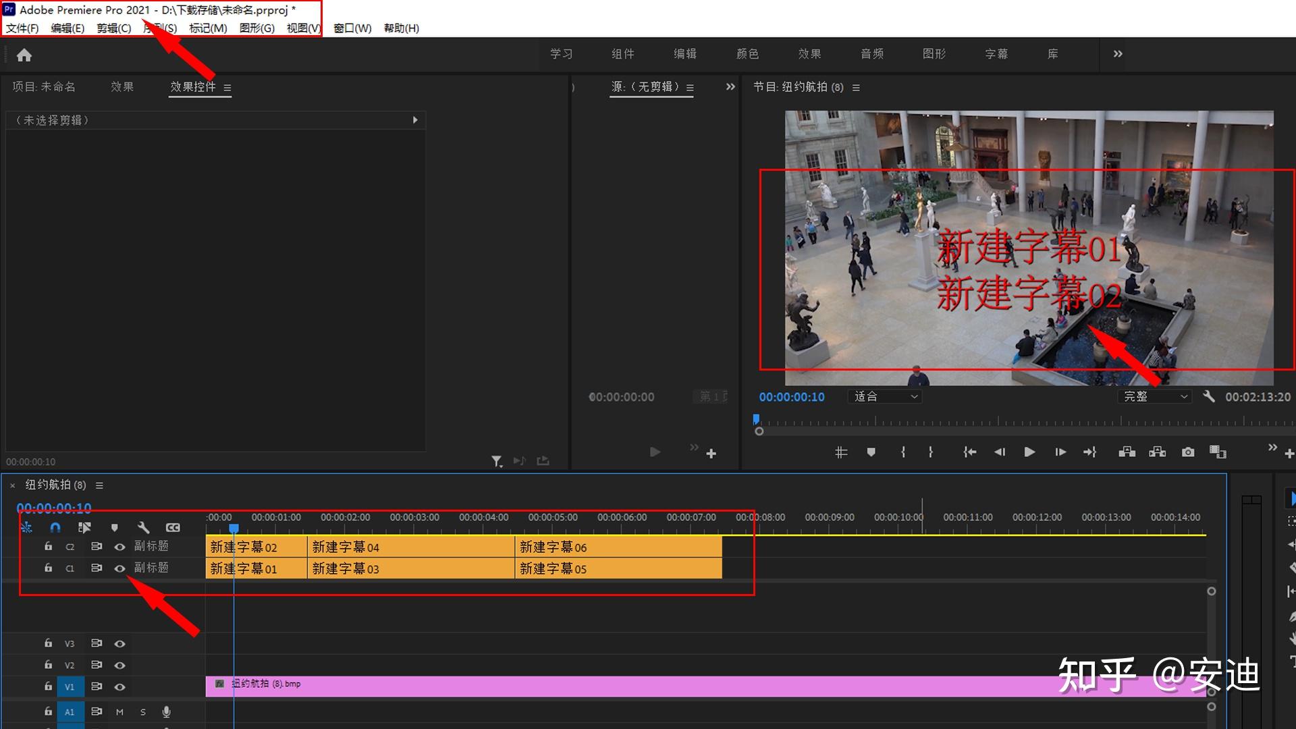
Task: Click the Program timecode 00:00:00:10
Action: [792, 397]
